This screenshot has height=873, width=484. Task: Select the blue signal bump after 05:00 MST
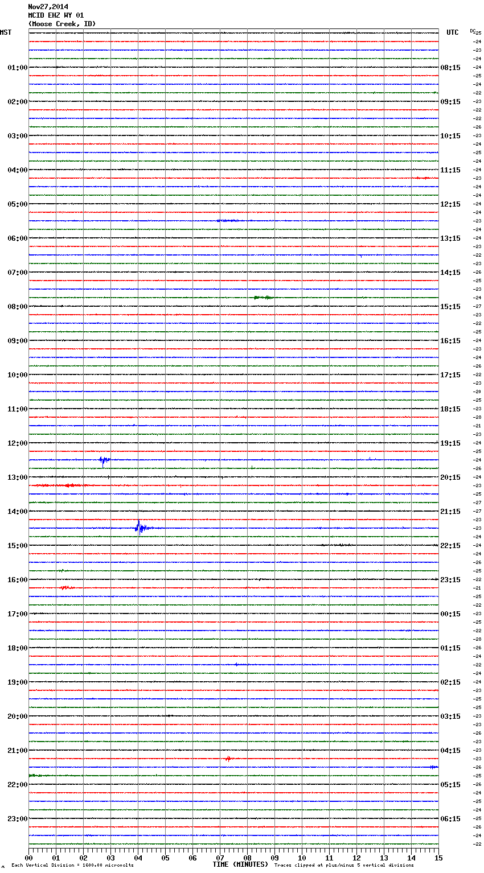tap(228, 220)
